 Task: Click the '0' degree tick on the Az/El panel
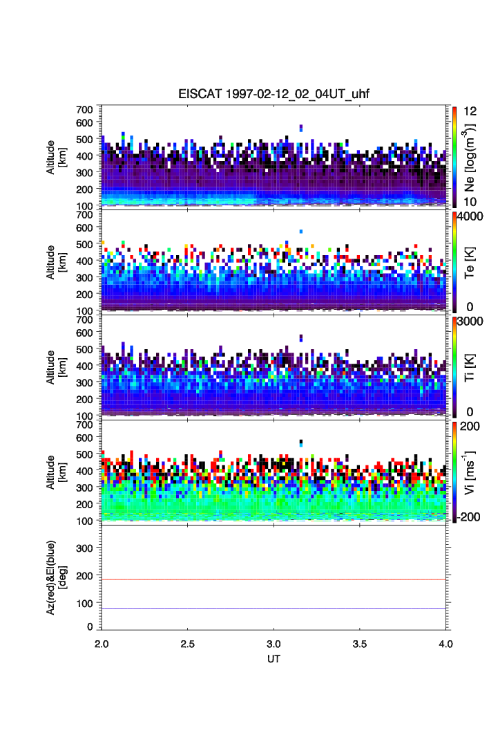click(x=90, y=626)
